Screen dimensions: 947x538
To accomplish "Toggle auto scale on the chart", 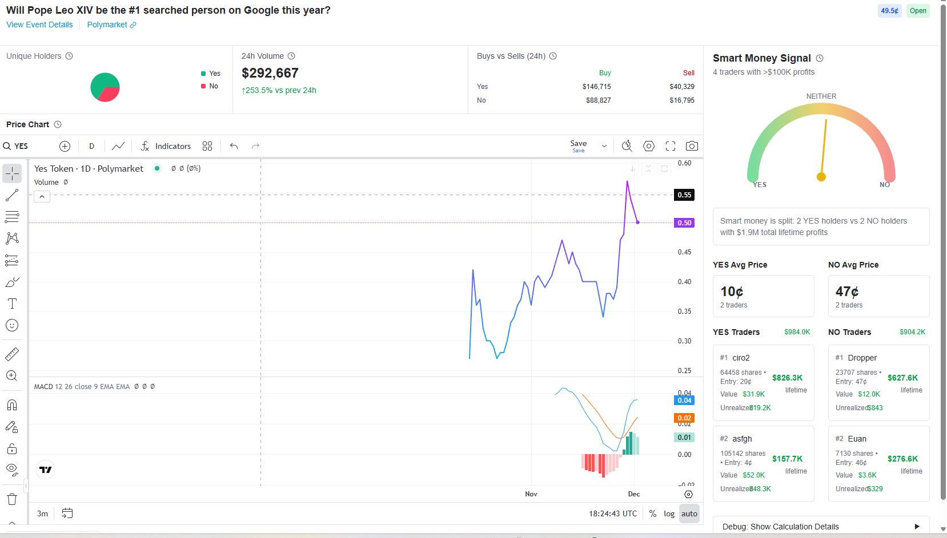I will point(689,513).
